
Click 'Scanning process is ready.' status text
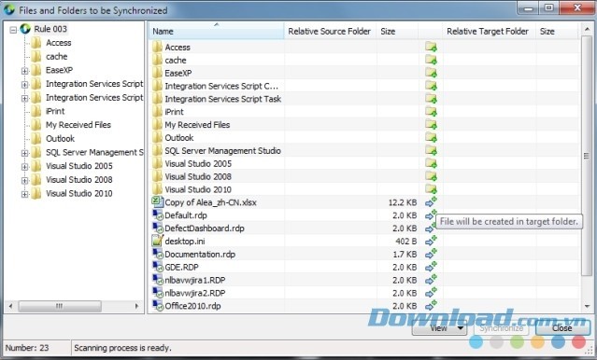(122, 348)
